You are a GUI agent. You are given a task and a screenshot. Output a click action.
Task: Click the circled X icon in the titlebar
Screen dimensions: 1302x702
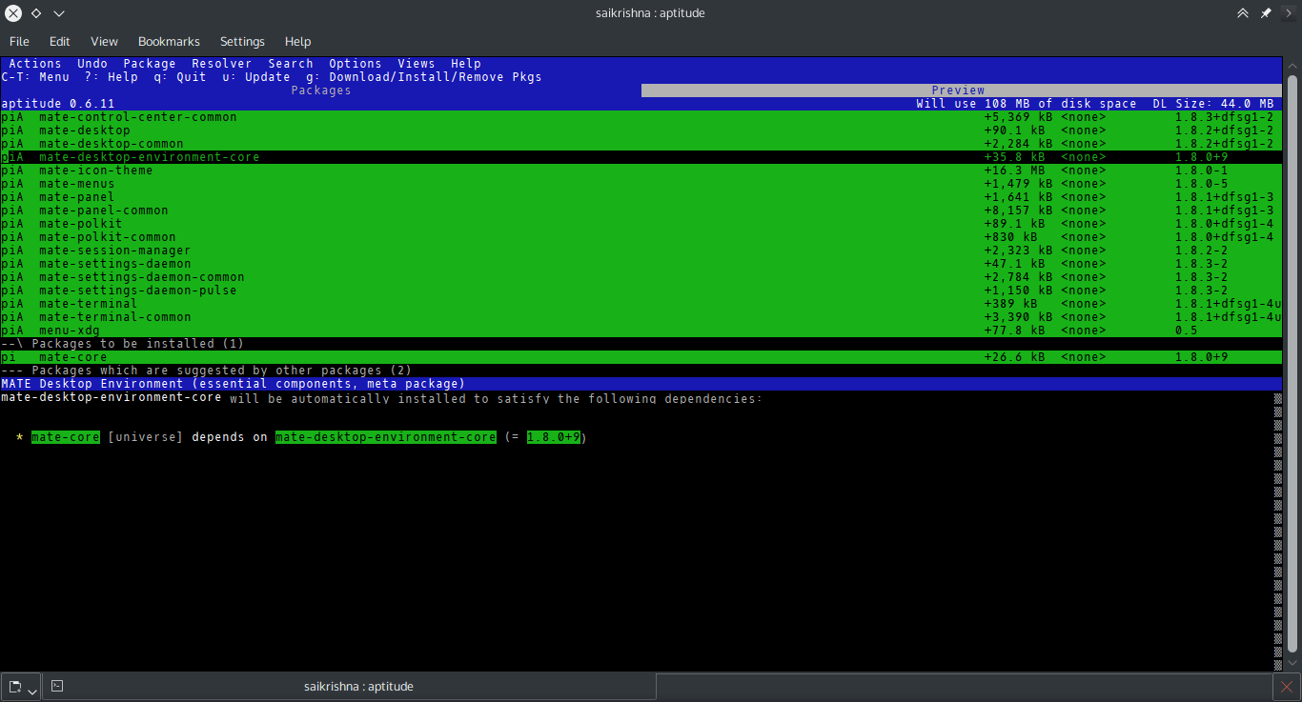[x=11, y=12]
